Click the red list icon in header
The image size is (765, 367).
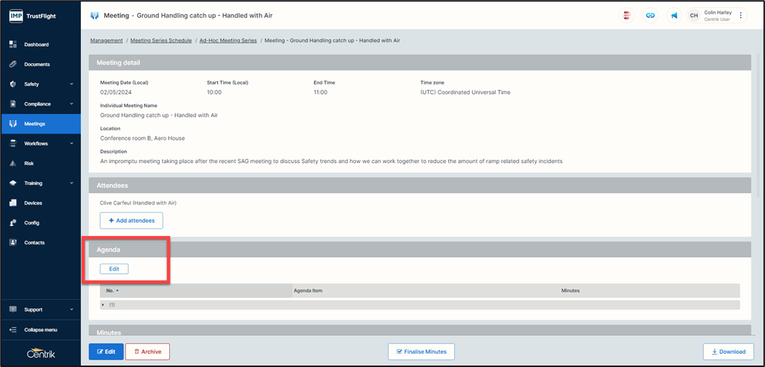(626, 15)
